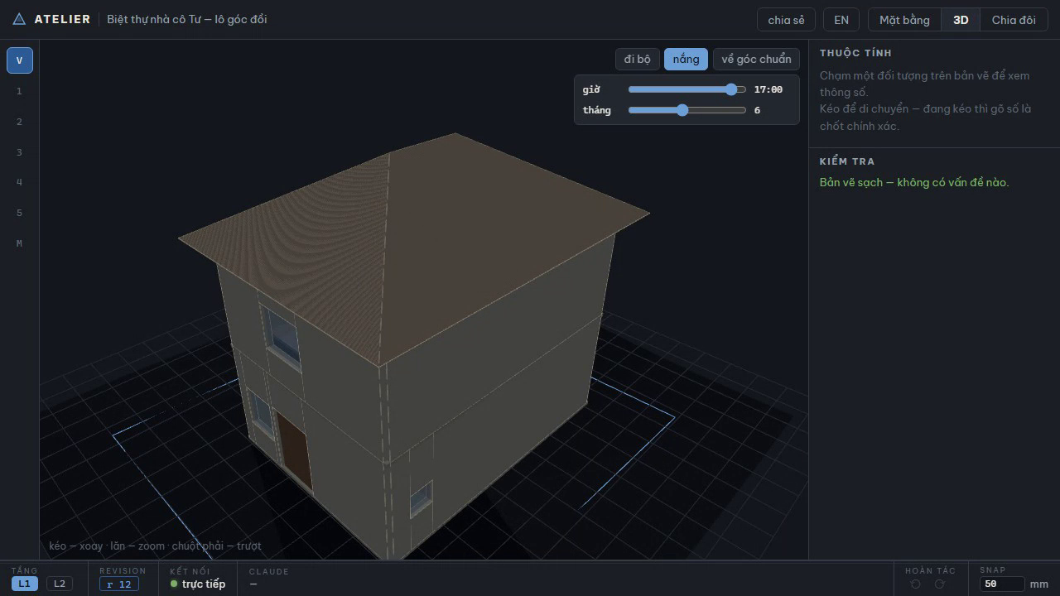Toggle the nắng sun mode

(x=686, y=59)
